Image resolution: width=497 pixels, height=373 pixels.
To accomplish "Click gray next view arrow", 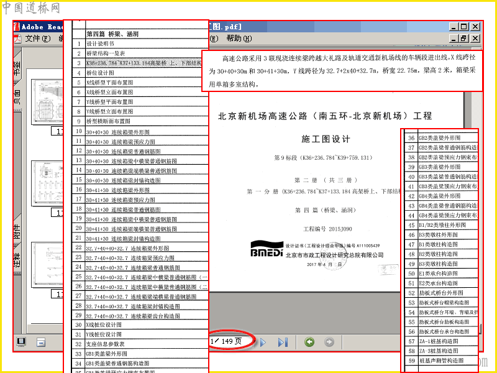I will pos(329,342).
